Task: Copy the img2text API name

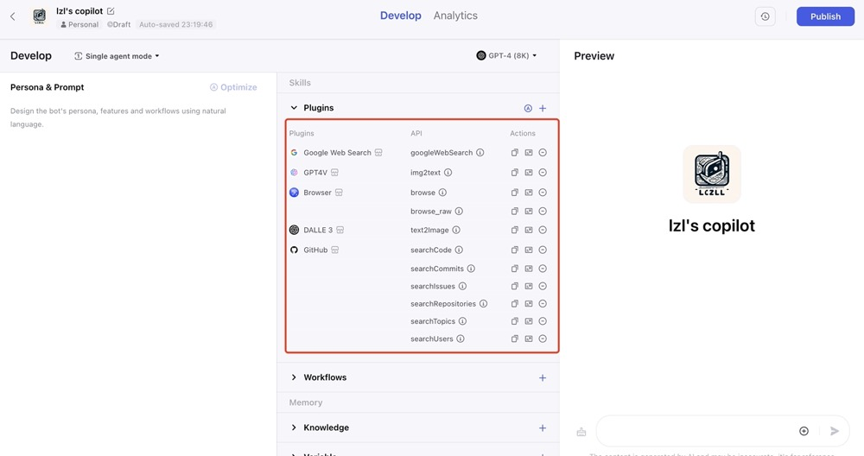Action: pyautogui.click(x=515, y=173)
